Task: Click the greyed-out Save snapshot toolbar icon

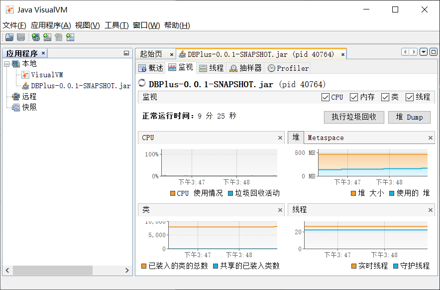Action: (x=21, y=37)
